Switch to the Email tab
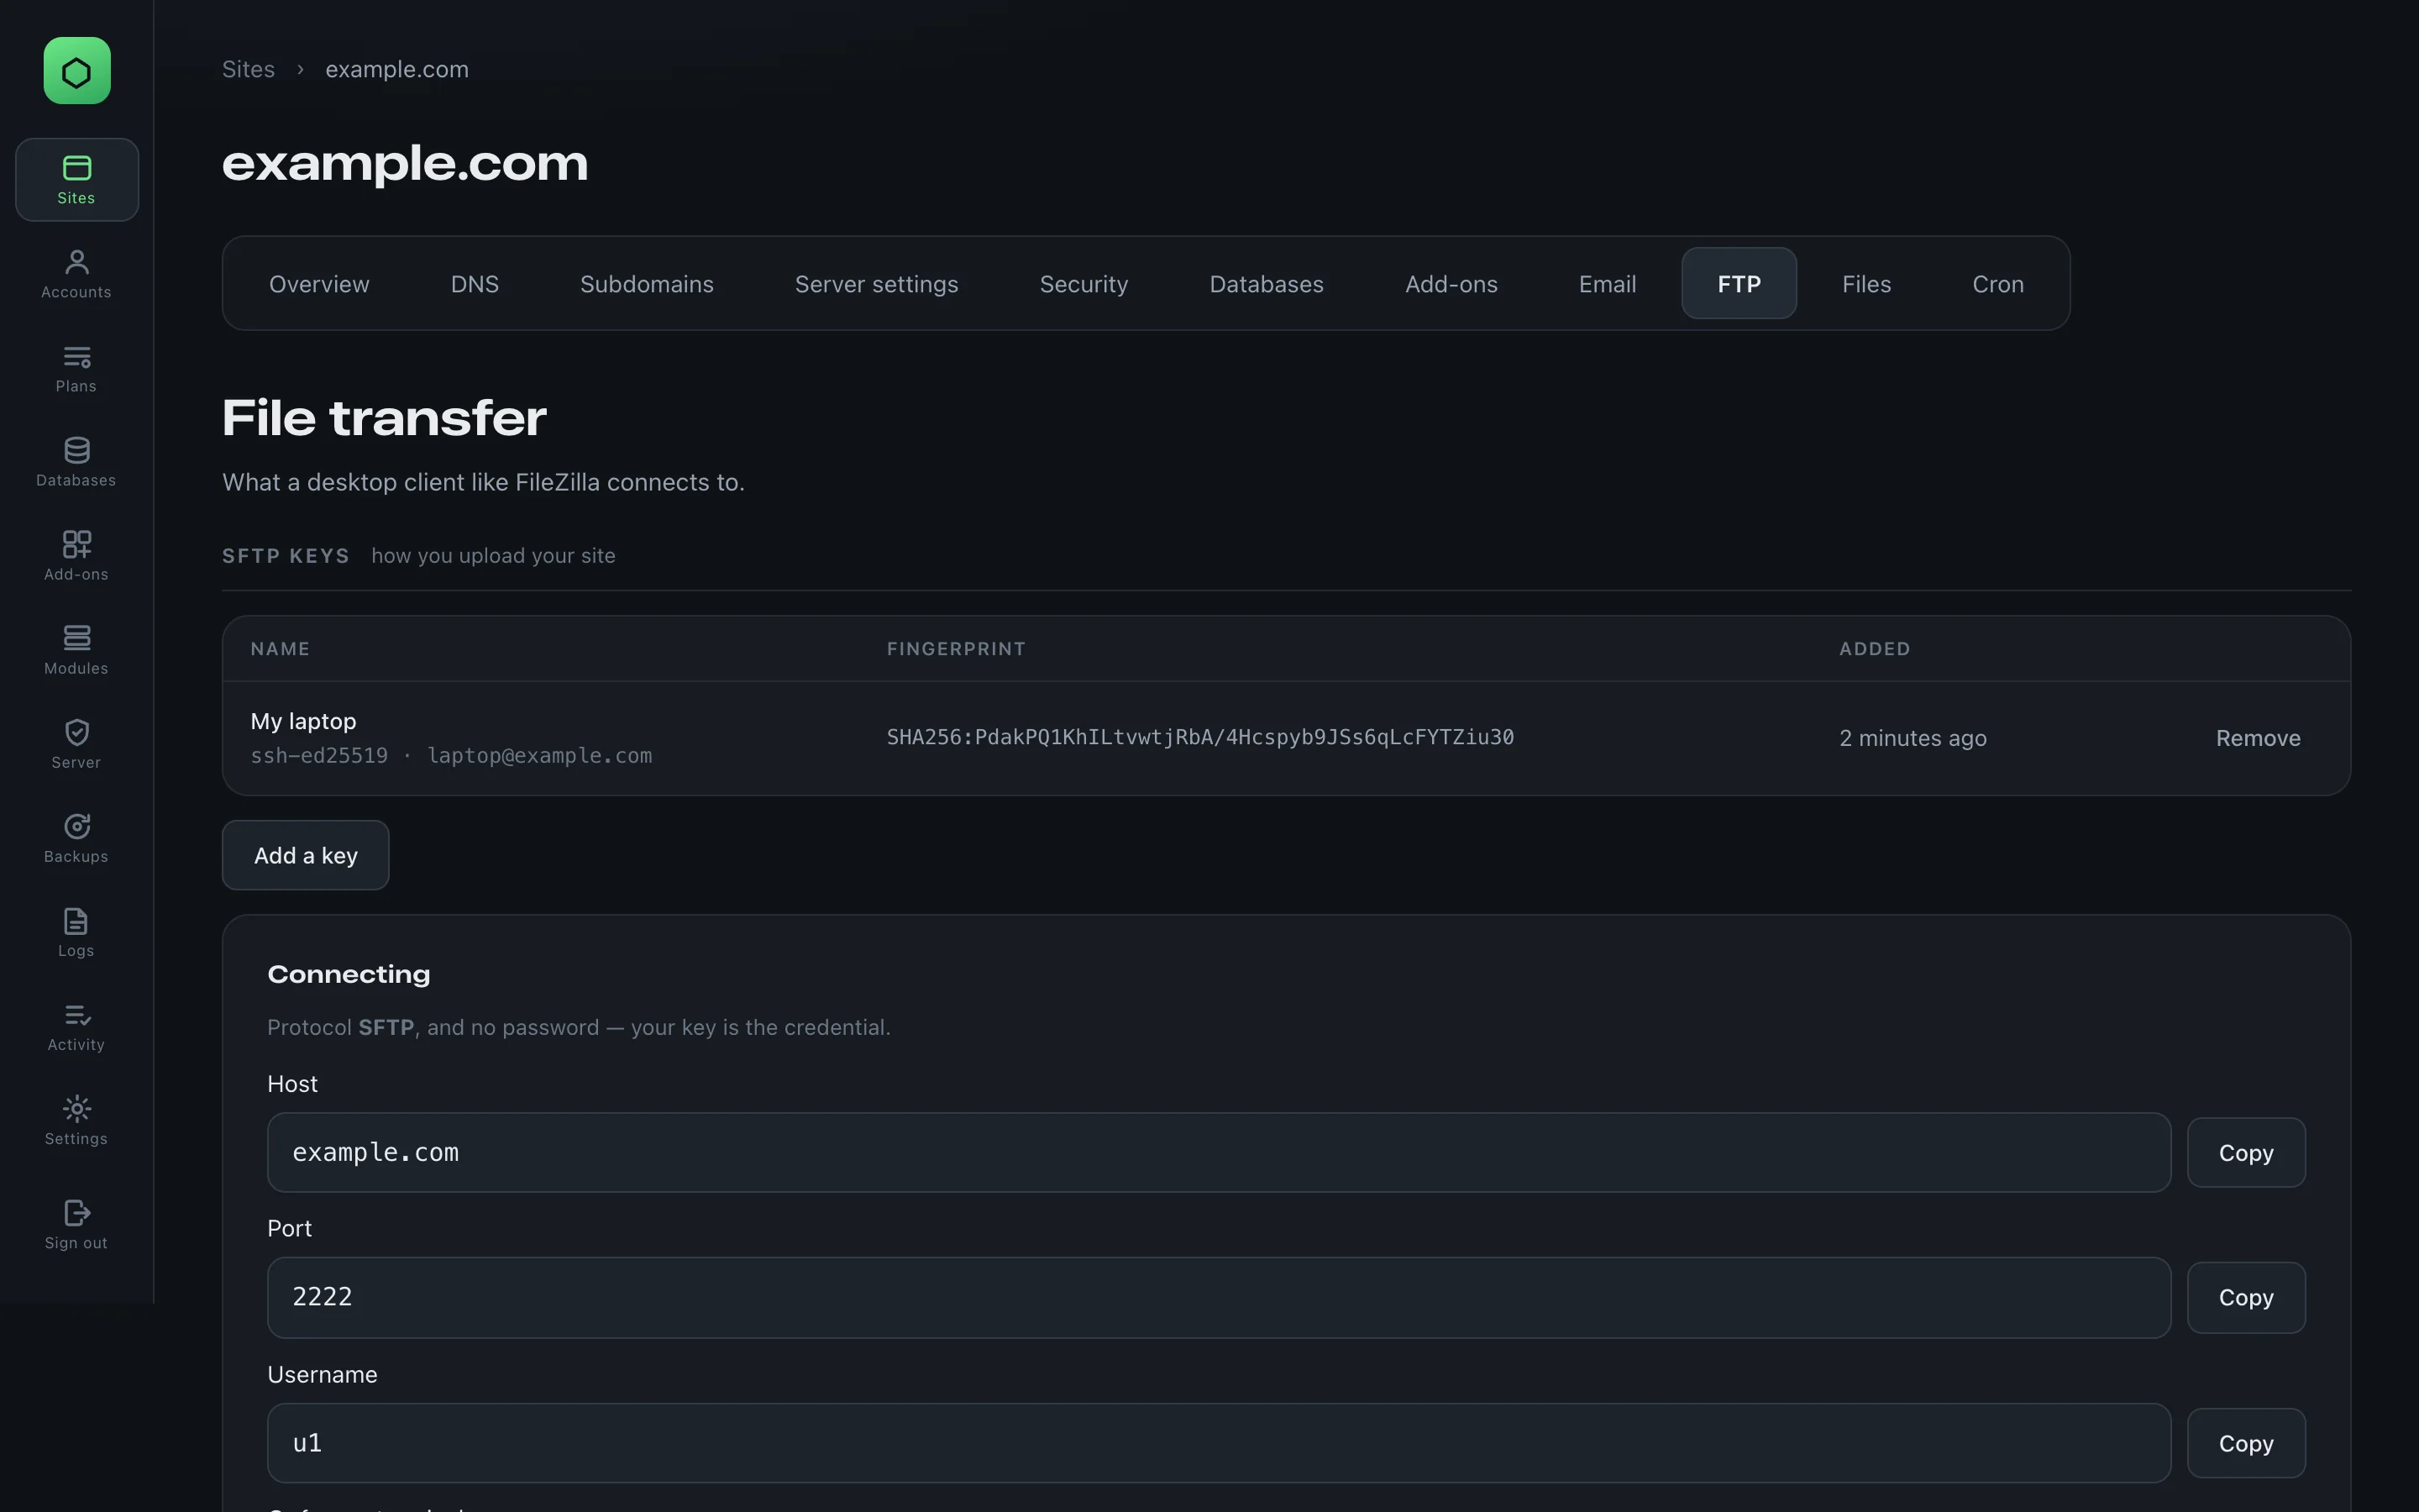 [1608, 284]
